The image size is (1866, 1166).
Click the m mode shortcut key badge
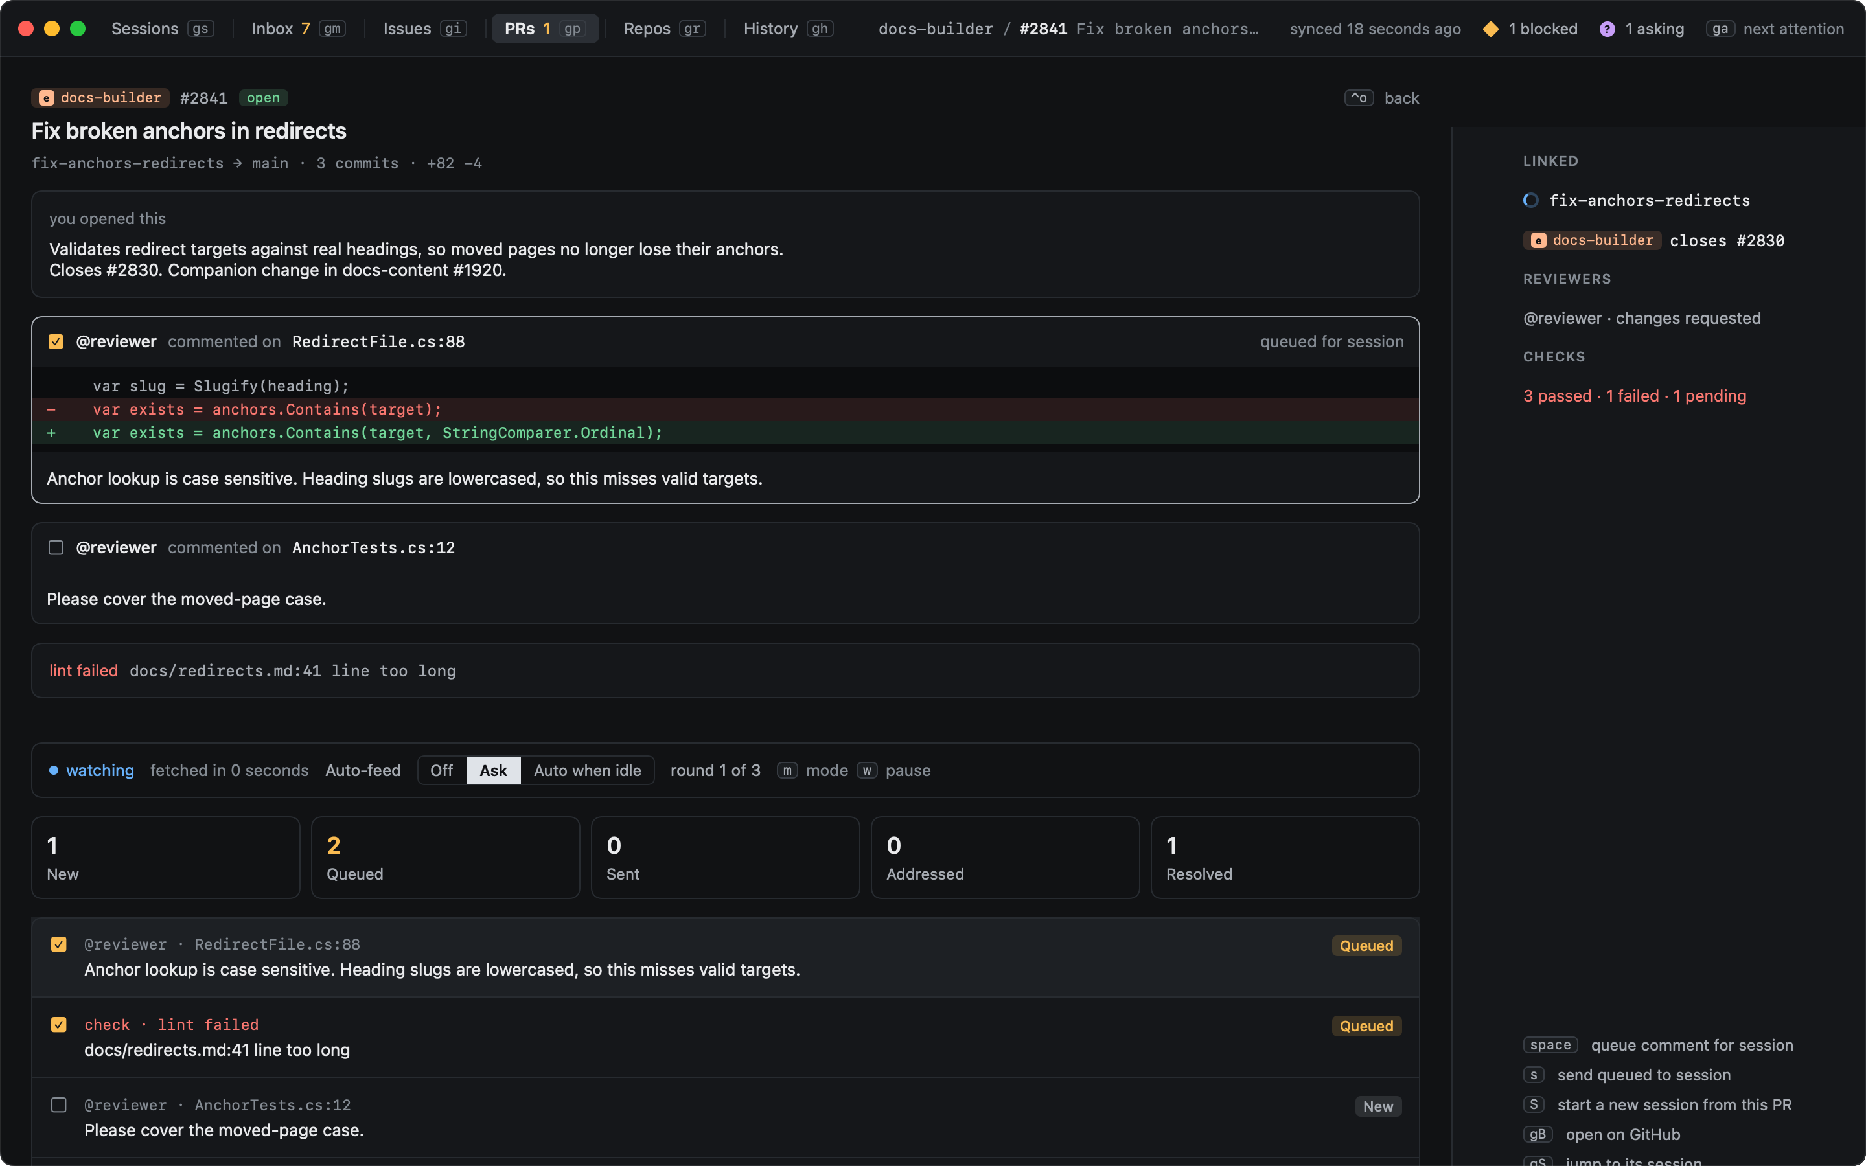[x=787, y=770]
